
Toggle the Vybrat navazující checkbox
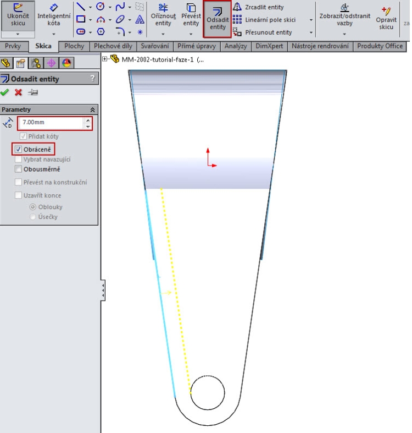pos(18,160)
